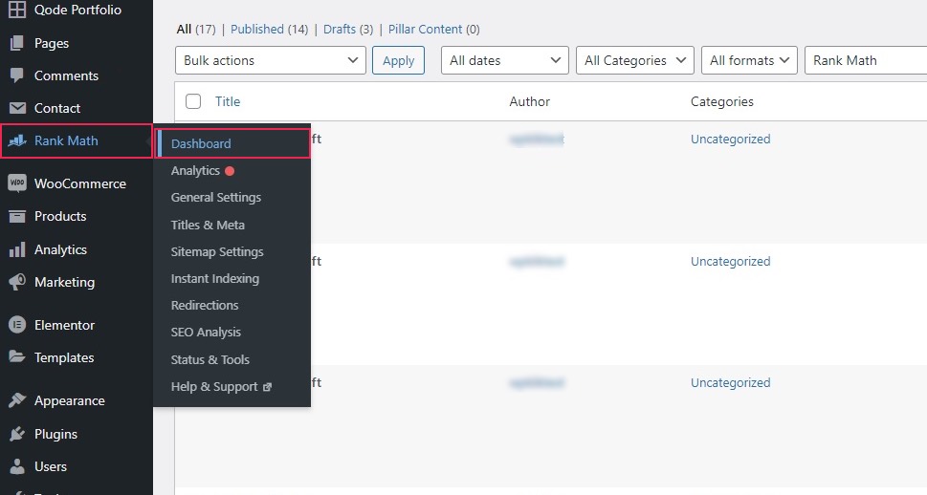Click the Templates folder icon

pos(17,356)
